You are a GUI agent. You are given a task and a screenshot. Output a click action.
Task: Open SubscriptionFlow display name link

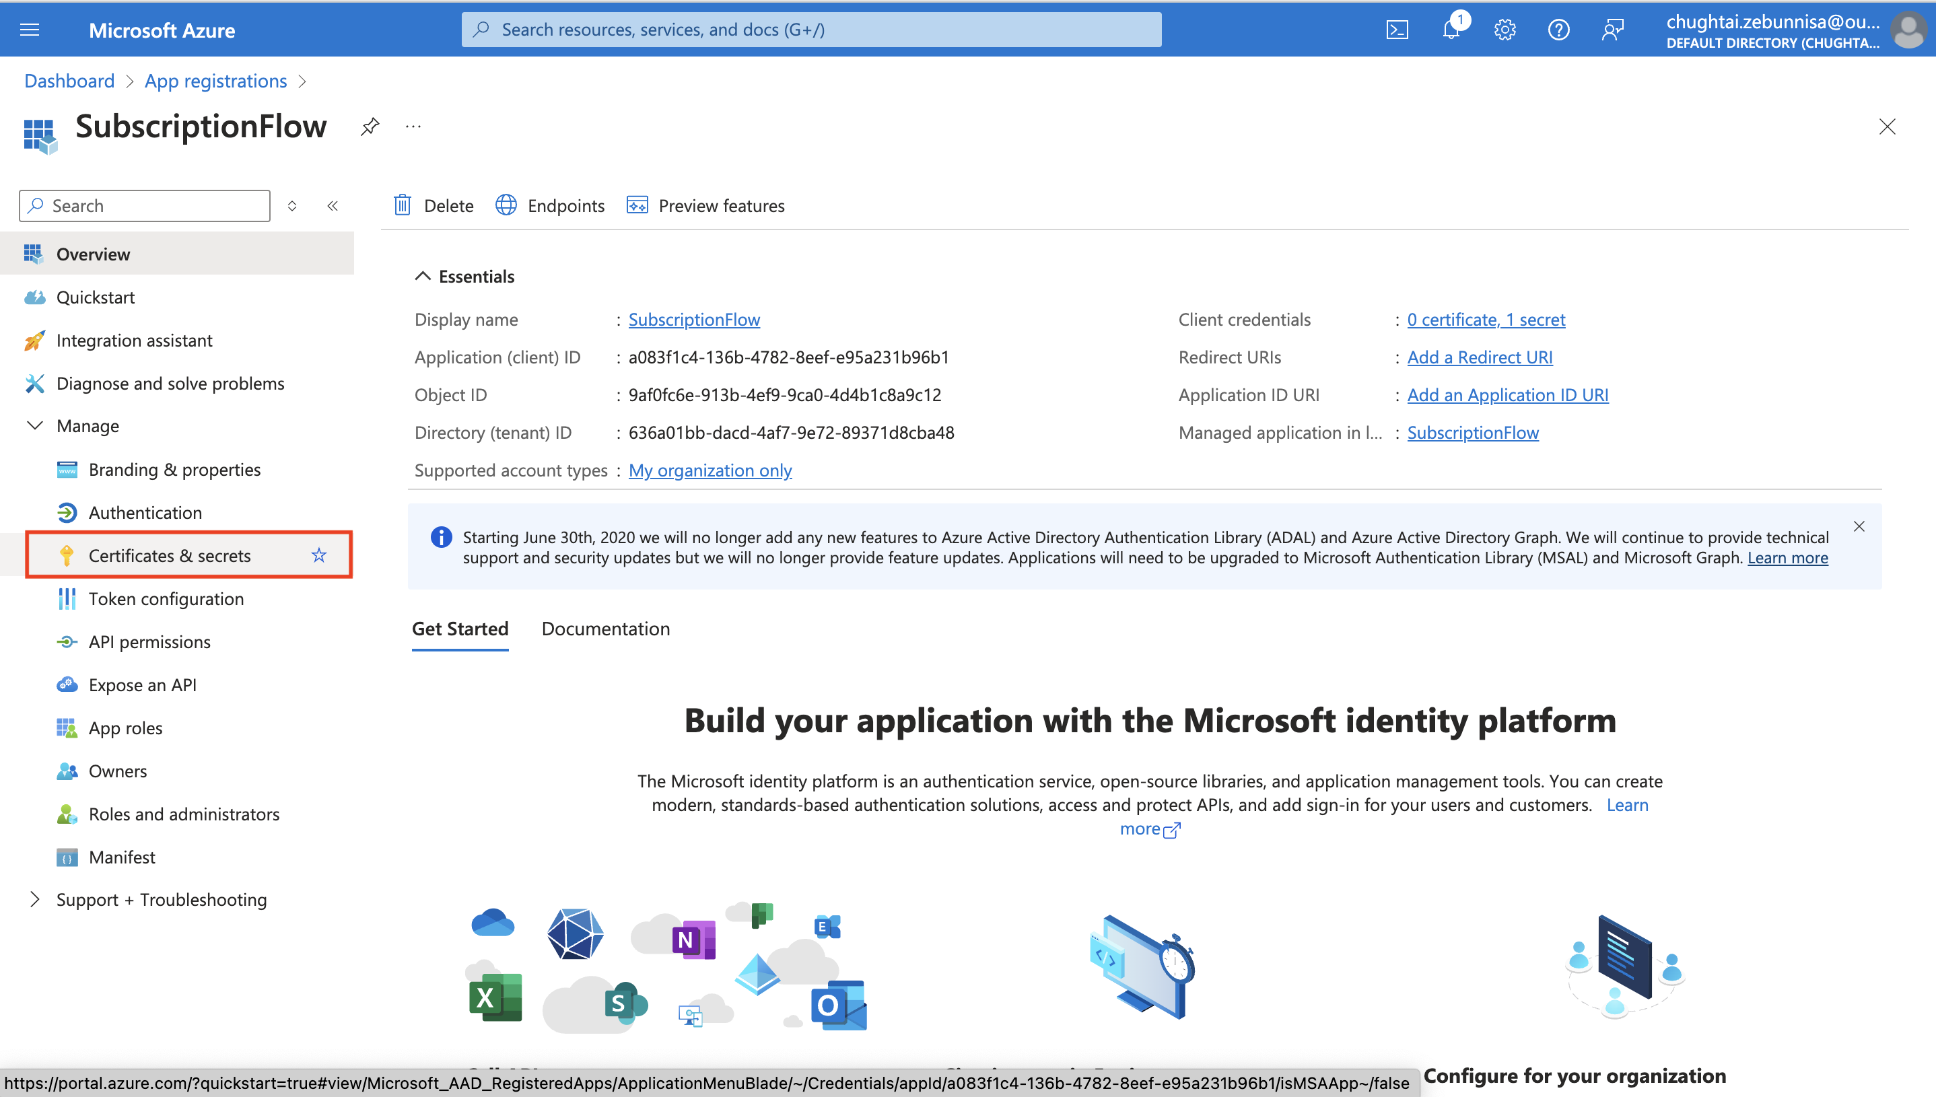(694, 319)
